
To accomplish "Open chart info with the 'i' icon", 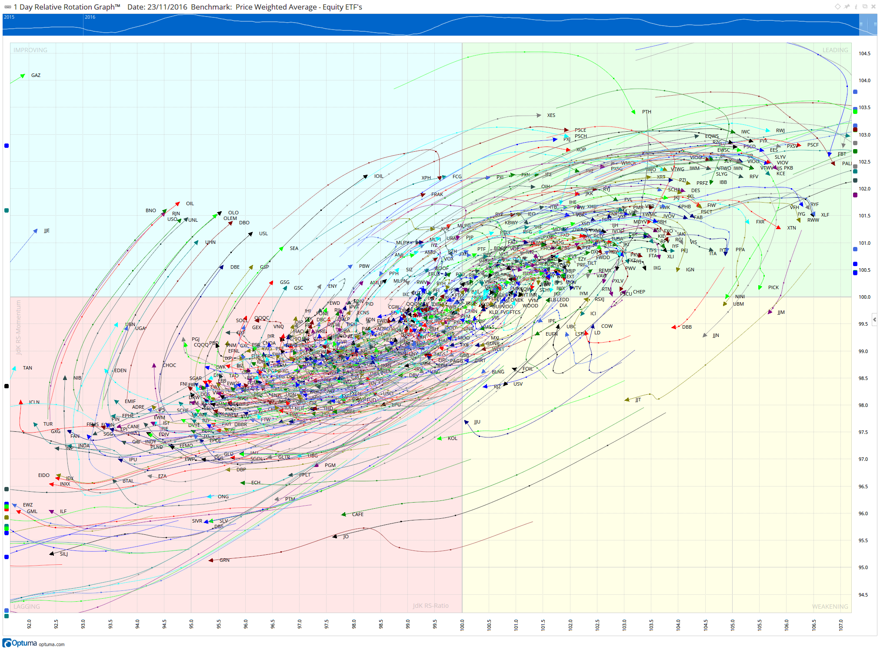I will coord(856,7).
